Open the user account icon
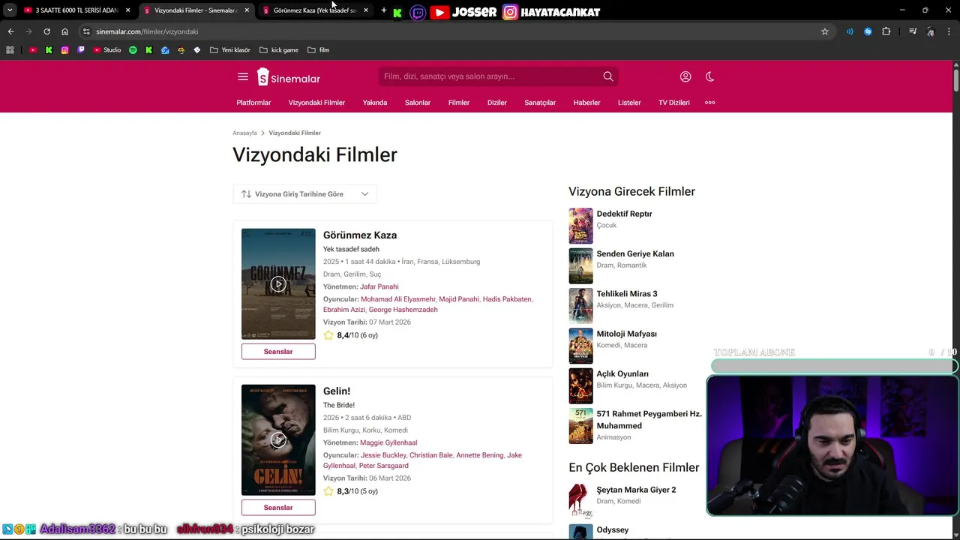Screen dimensions: 960x540 (685, 76)
